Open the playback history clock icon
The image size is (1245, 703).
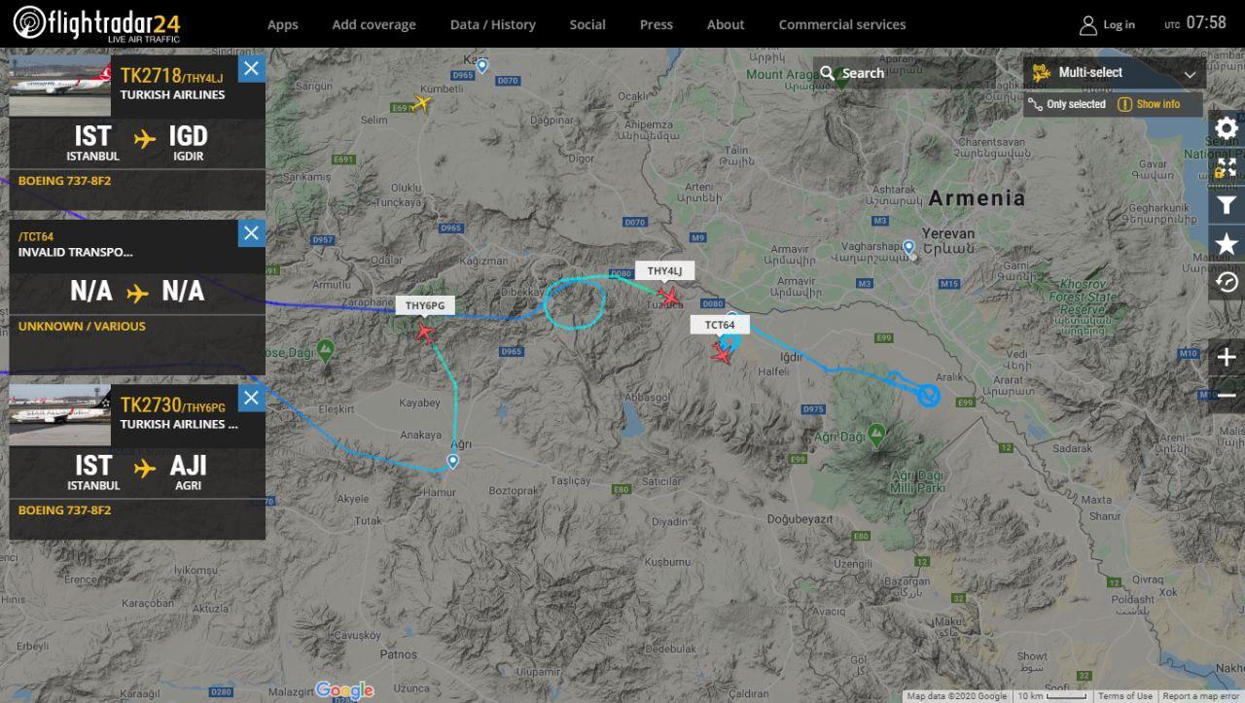point(1227,282)
